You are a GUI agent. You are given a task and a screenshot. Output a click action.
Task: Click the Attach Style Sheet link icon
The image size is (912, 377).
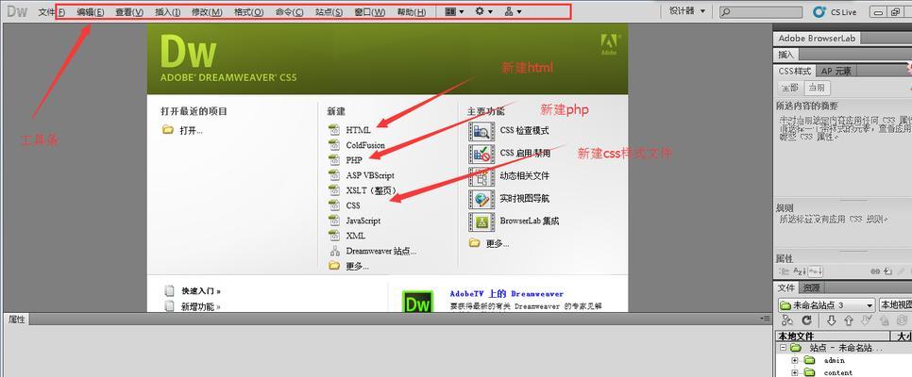875,271
